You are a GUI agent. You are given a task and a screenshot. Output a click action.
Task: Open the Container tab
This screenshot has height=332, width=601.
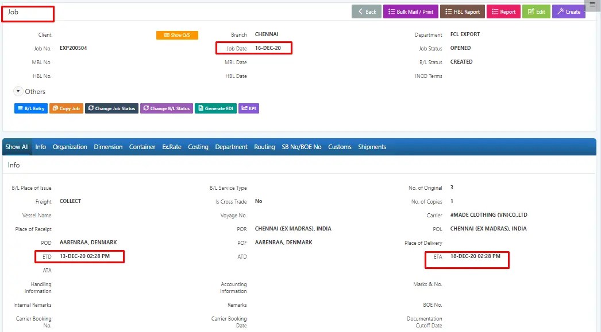[x=142, y=147]
